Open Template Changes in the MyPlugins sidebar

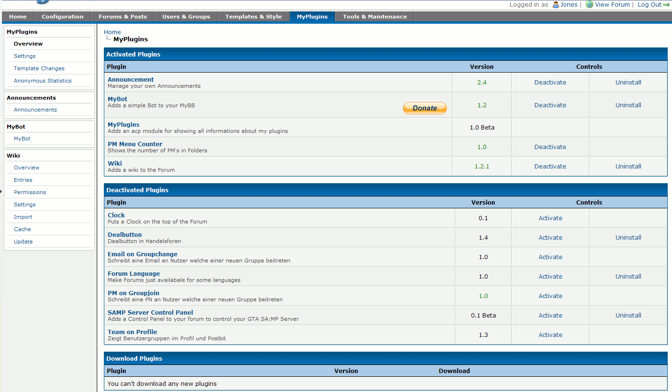39,68
